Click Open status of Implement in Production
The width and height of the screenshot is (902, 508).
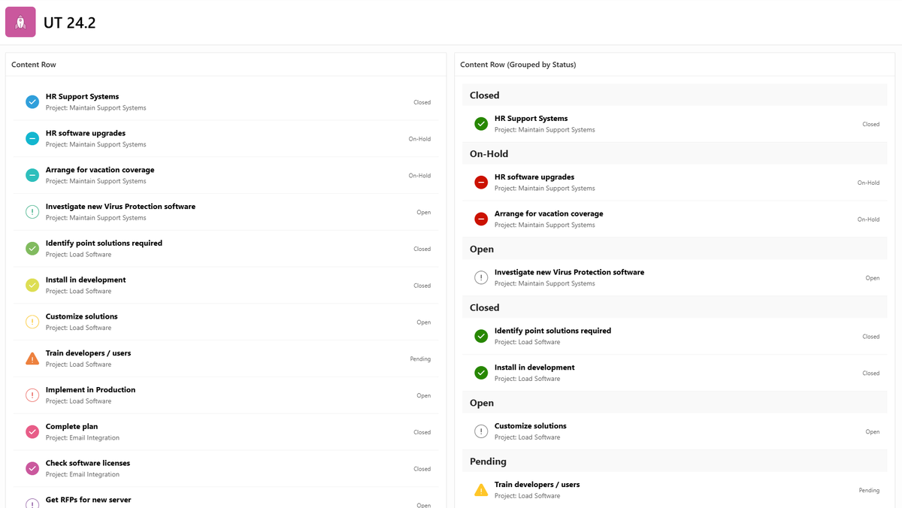pos(424,395)
